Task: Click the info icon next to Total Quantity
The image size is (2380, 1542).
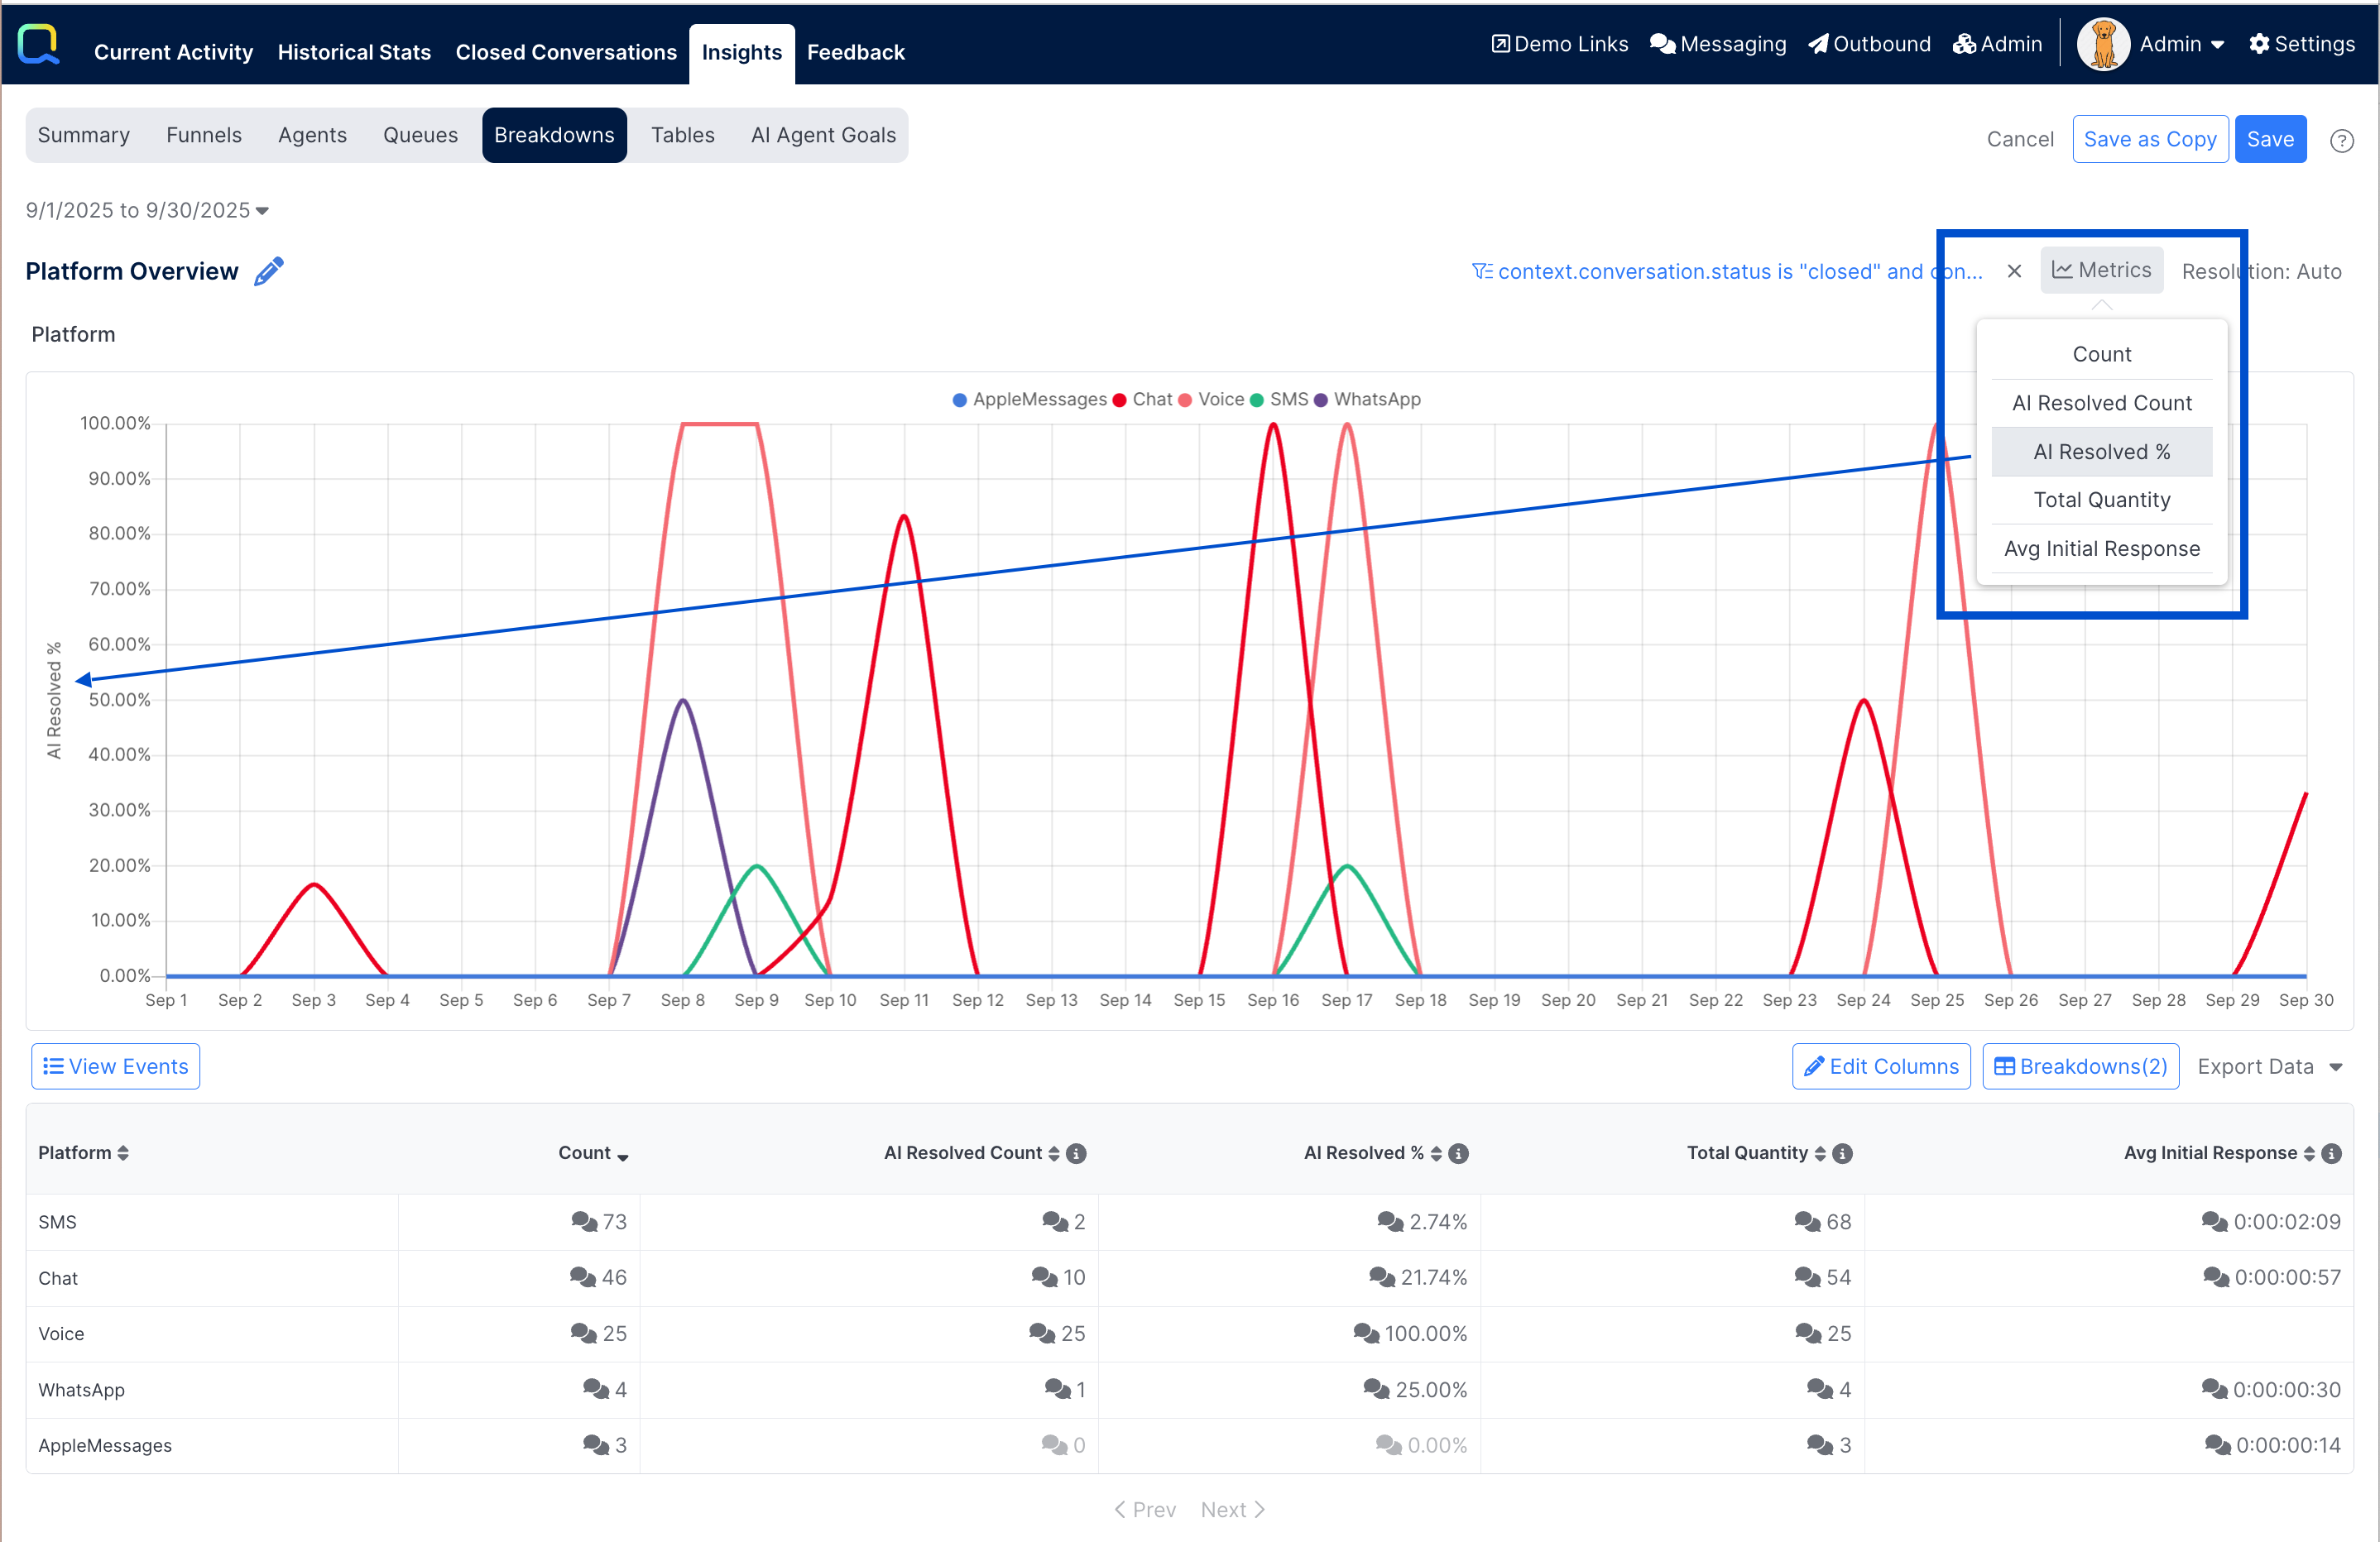Action: [x=1843, y=1153]
